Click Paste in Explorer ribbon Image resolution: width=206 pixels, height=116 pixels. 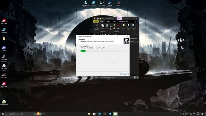point(107,26)
